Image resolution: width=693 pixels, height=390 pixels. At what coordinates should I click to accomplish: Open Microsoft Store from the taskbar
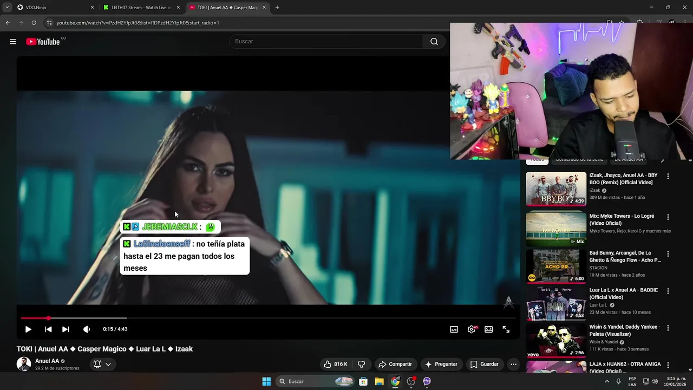click(x=363, y=381)
